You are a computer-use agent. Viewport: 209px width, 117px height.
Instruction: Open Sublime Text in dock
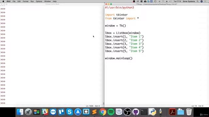(x=94, y=112)
